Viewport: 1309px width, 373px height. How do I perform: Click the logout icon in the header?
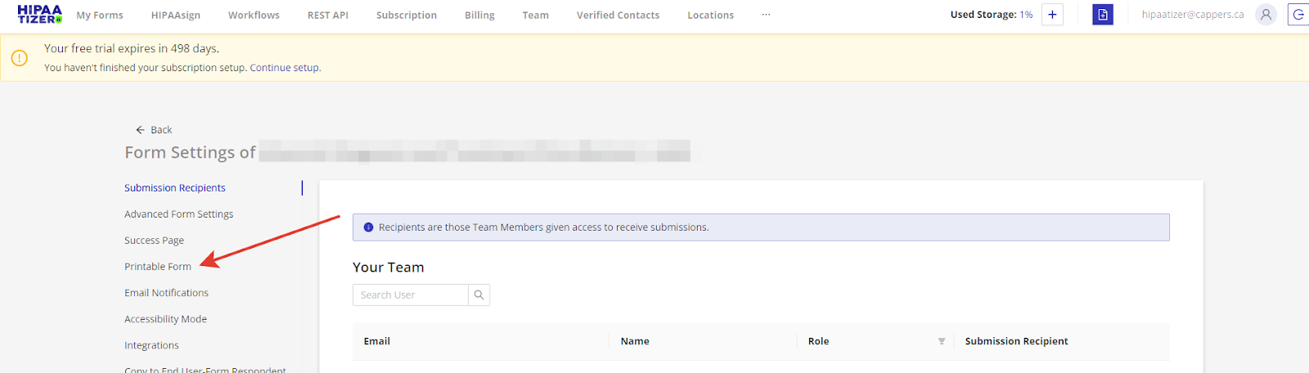(x=1298, y=15)
